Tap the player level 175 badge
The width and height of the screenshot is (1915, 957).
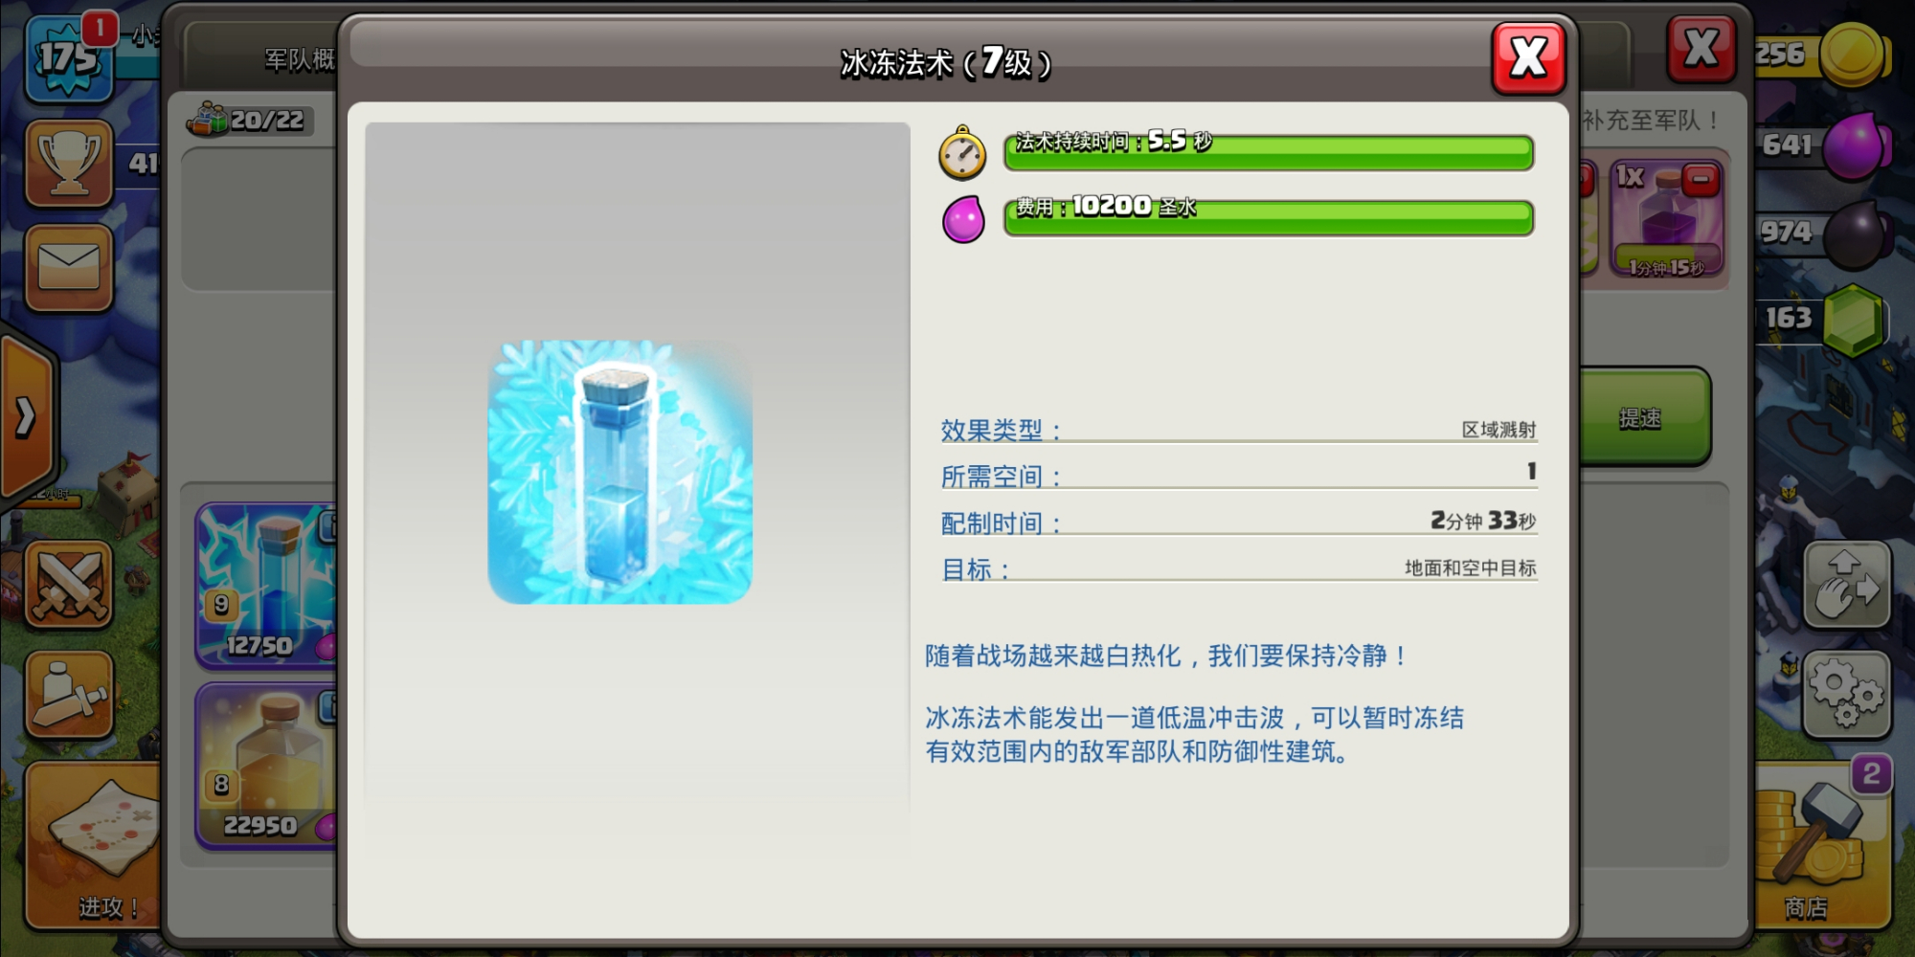tap(67, 59)
